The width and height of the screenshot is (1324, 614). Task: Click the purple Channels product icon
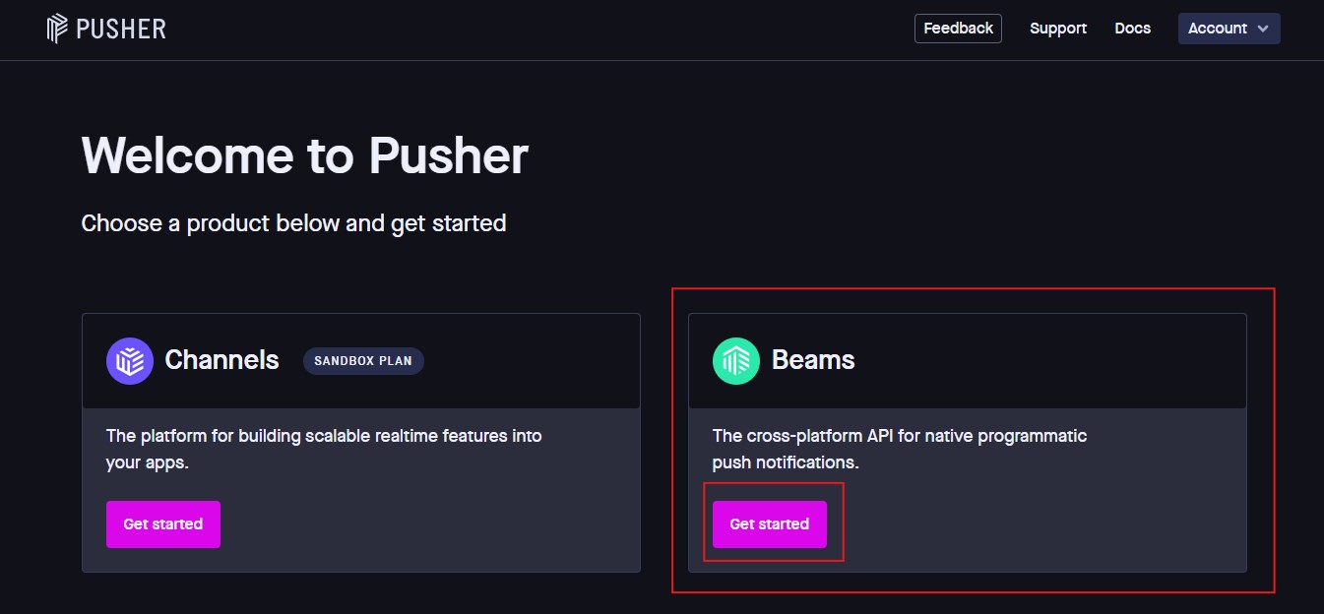click(x=130, y=361)
